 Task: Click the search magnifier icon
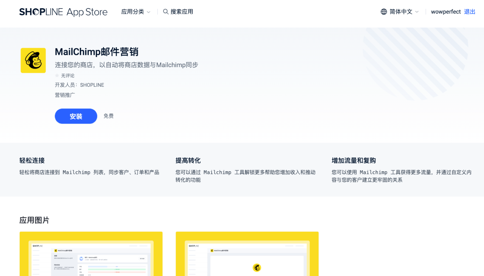point(165,12)
